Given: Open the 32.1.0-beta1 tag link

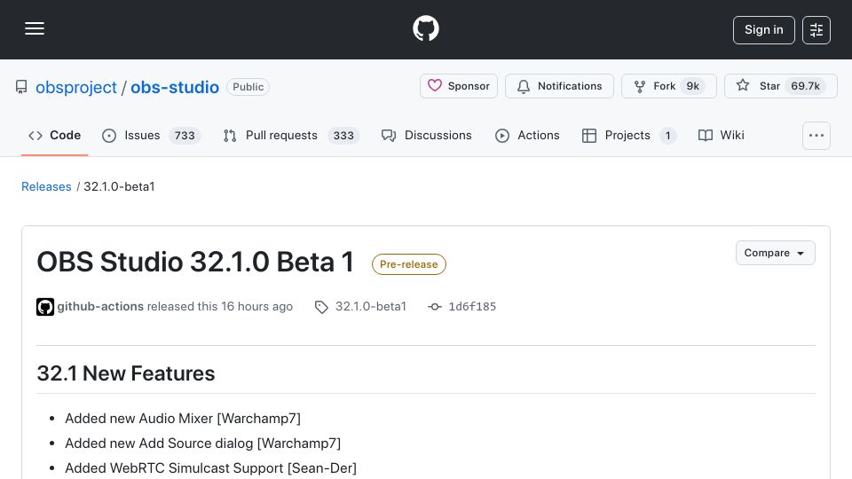Looking at the screenshot, I should 371,306.
